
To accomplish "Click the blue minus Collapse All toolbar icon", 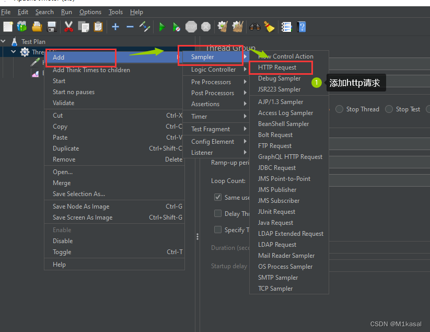I will [x=130, y=27].
